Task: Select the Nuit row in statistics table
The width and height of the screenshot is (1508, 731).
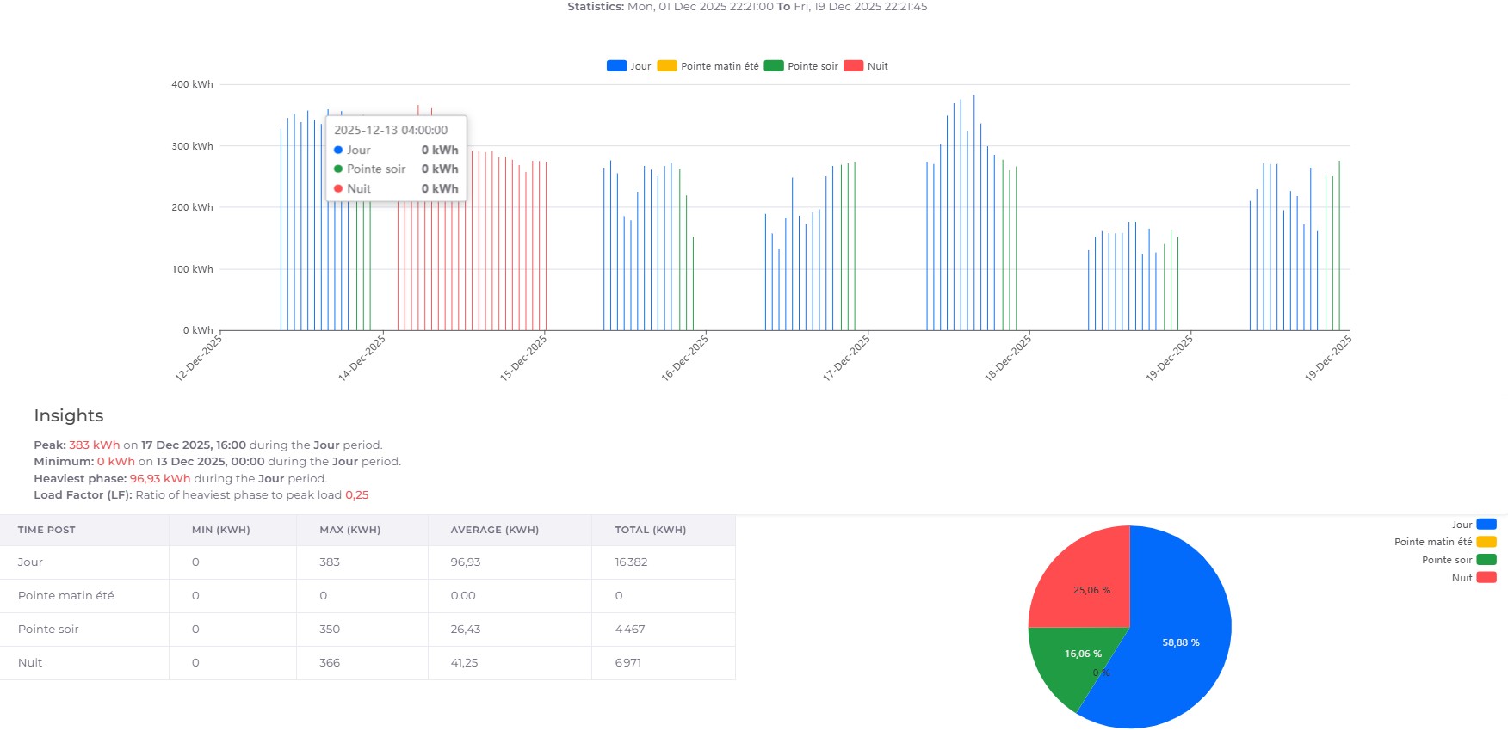Action: point(30,663)
